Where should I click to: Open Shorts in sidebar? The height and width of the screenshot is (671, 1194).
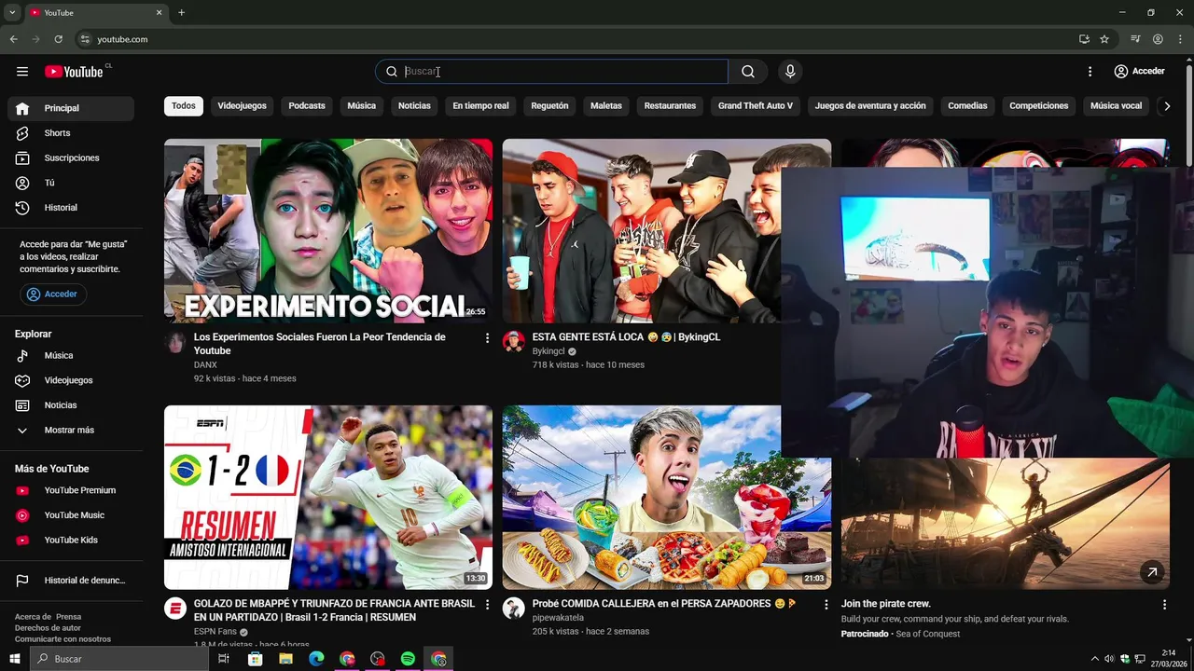pyautogui.click(x=71, y=133)
